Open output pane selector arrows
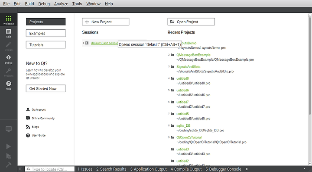312x172 pixels. (247, 169)
